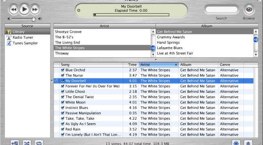
Task: Sort by the Artist column header in song list
Action: click(x=159, y=65)
